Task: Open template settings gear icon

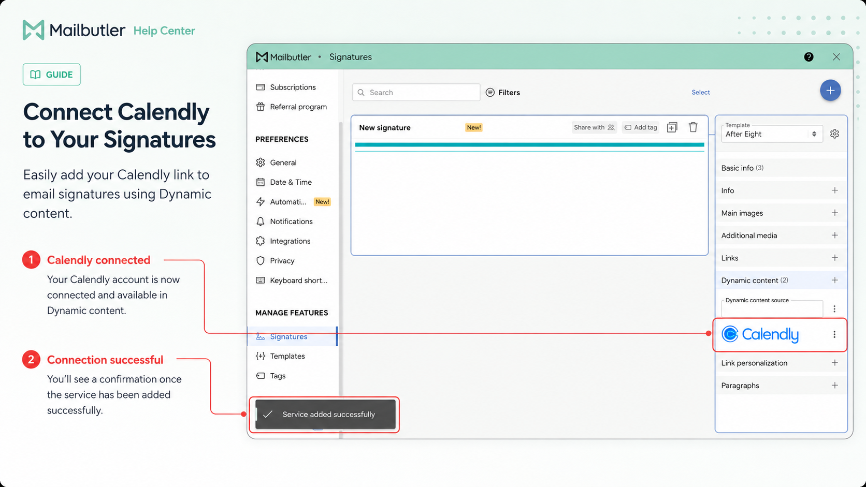Action: (834, 134)
